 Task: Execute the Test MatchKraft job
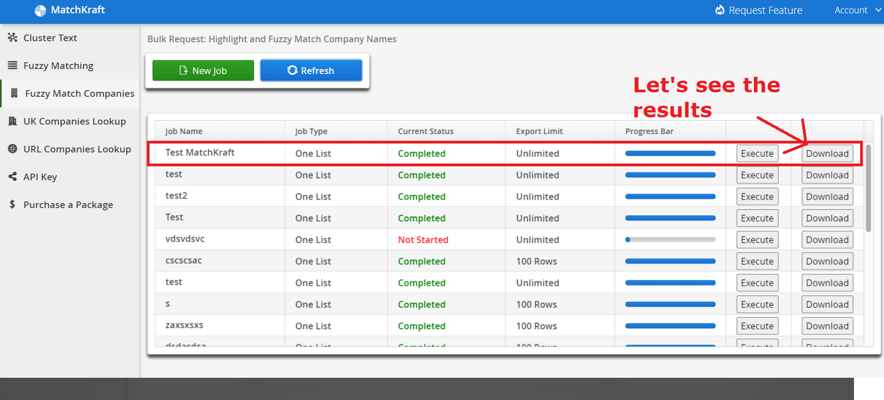[x=757, y=154]
